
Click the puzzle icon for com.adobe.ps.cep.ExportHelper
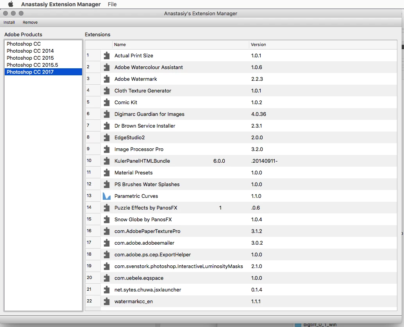point(107,255)
